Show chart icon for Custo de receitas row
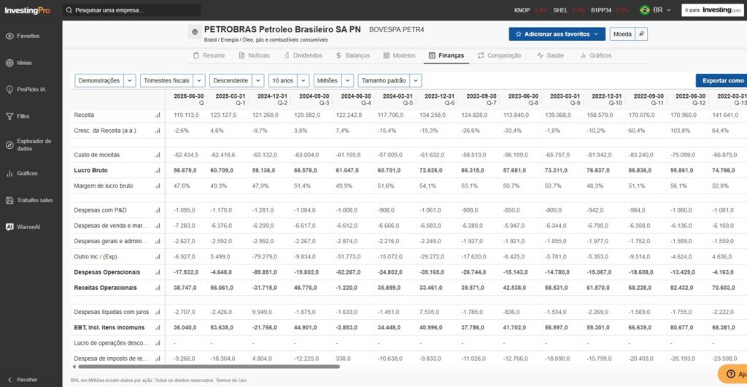This screenshot has height=387, width=747. [x=158, y=155]
